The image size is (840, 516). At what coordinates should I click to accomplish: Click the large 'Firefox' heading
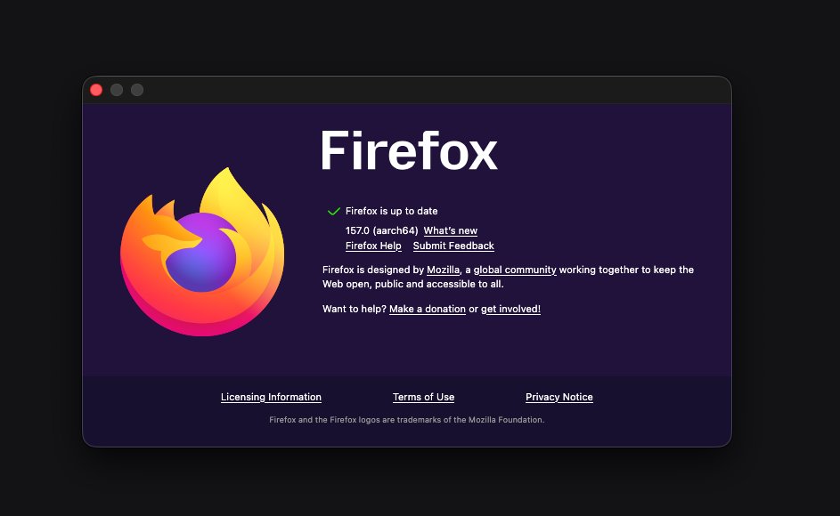click(x=409, y=150)
